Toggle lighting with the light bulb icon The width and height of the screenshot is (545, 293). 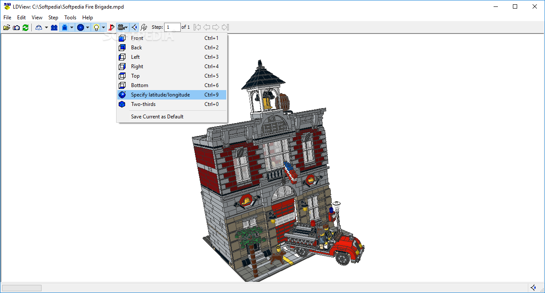coord(96,27)
